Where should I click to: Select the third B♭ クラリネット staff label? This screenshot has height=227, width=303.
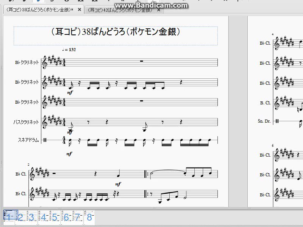click(27, 102)
